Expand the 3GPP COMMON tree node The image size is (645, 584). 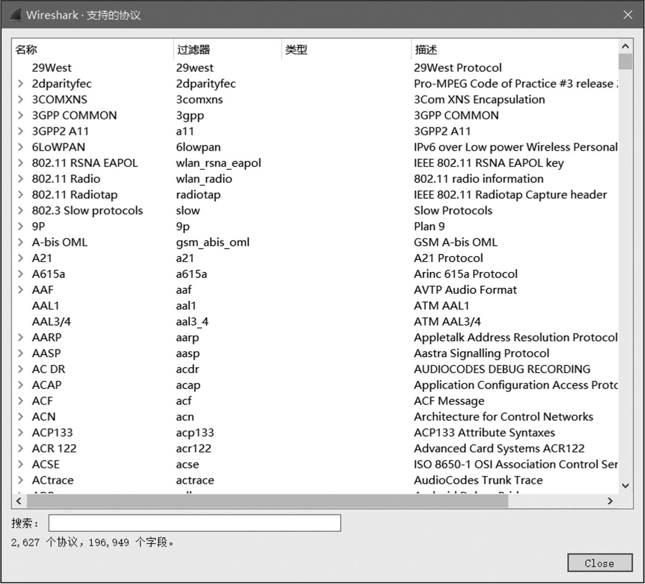click(x=20, y=115)
